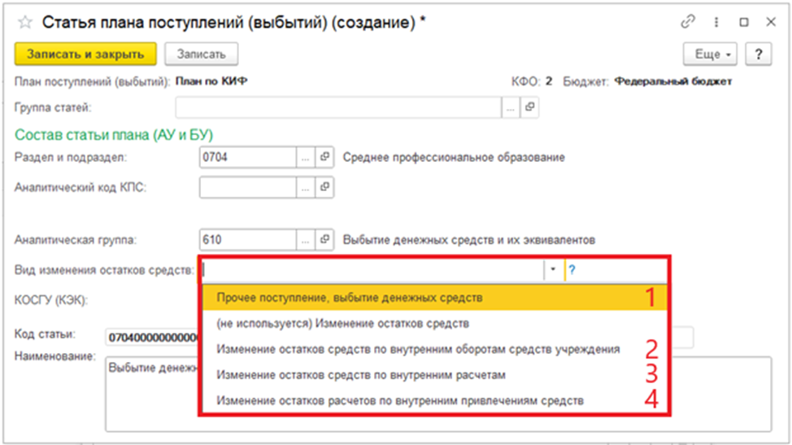Screen dimensions: 792x445
Task: Click the blue question mark hint
Action: click(572, 270)
